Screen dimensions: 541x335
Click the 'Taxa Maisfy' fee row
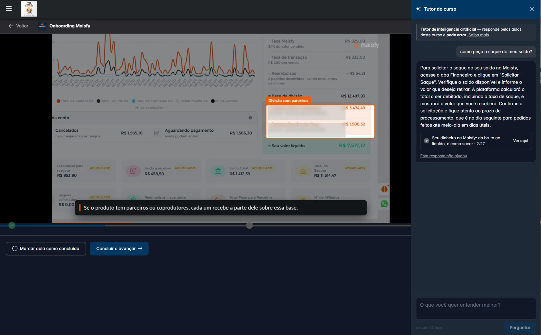point(316,44)
